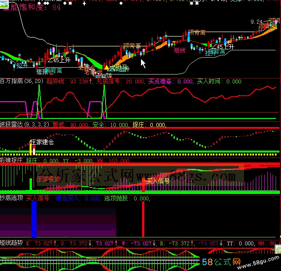Click the 买入信号 label in the 彩弹捉庄 panel
Screen dimensions: 281x271
point(158,181)
